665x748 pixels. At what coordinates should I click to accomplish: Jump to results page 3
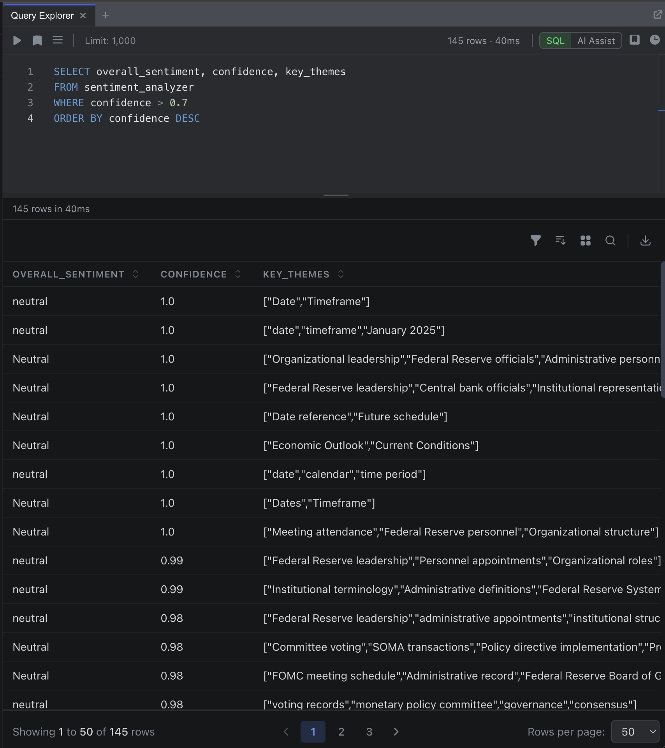point(369,732)
